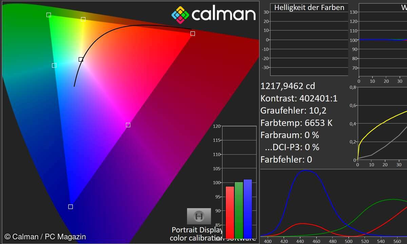Pick the white point marker square
The height and width of the screenshot is (244, 407).
(81, 60)
